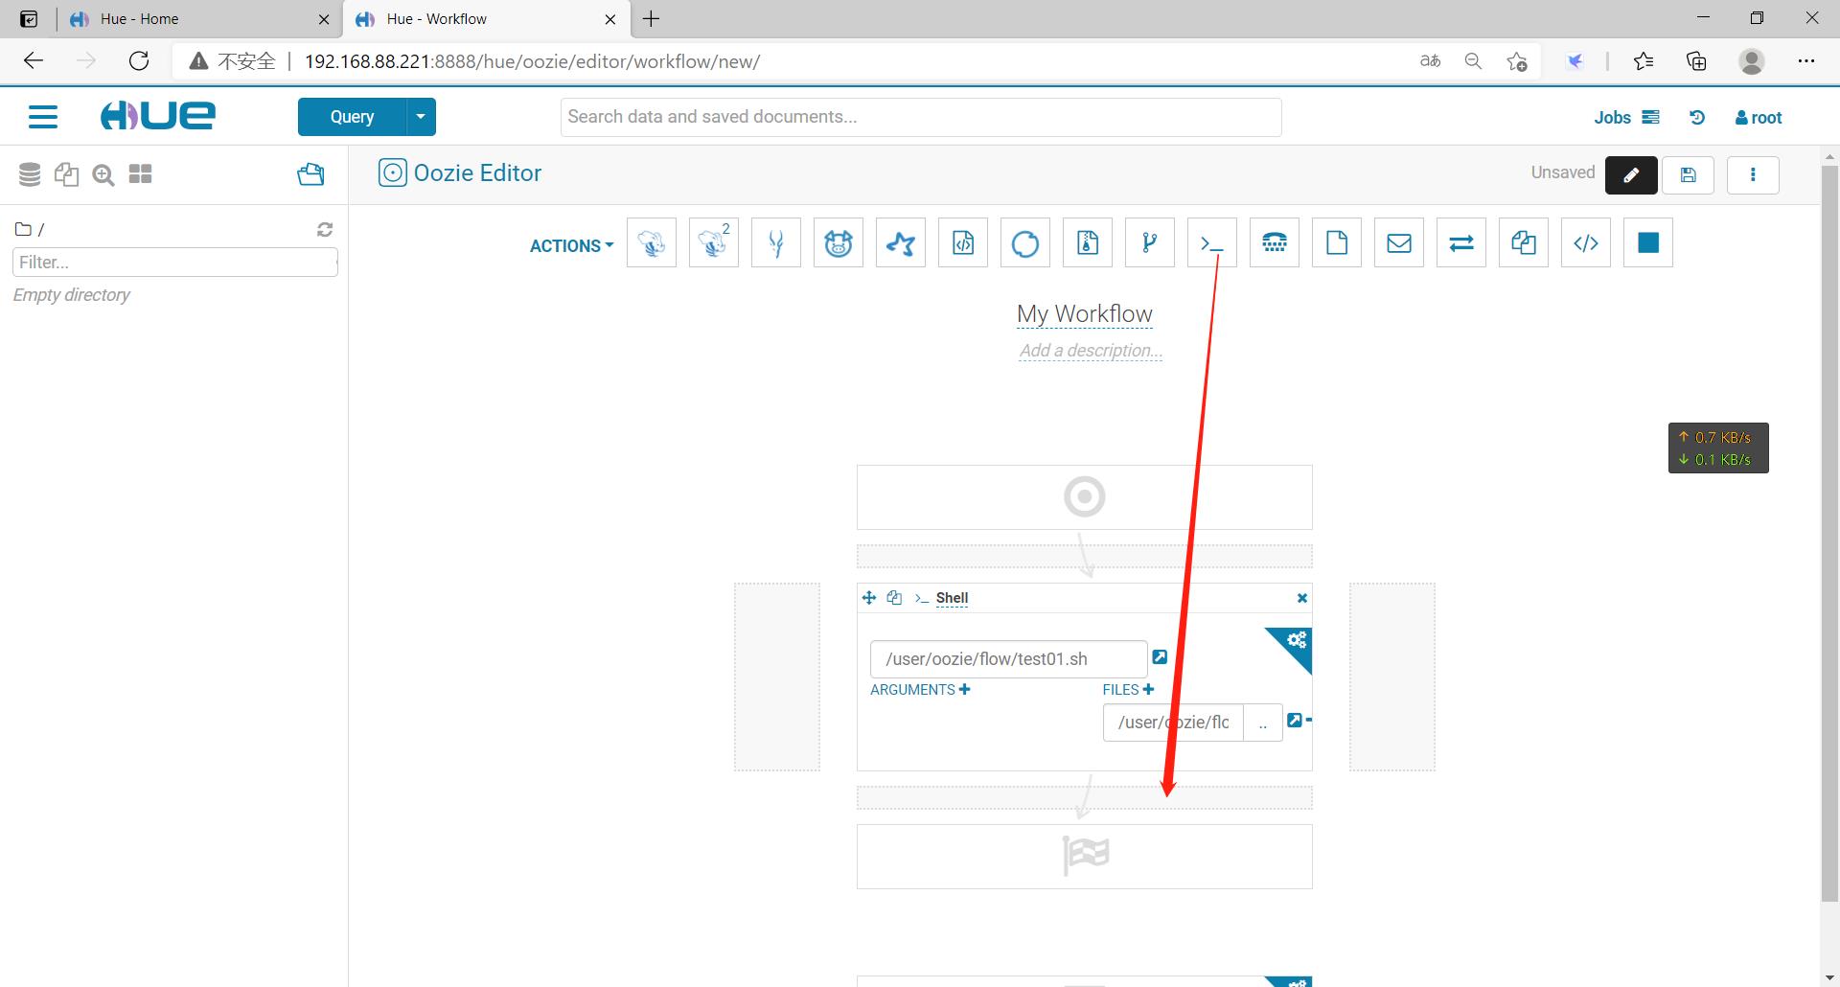Select the Hive Script action icon
This screenshot has height=987, width=1840.
(652, 243)
